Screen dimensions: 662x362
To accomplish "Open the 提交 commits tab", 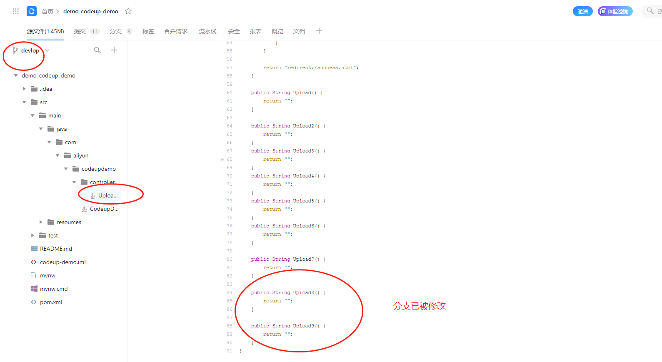I will point(87,31).
